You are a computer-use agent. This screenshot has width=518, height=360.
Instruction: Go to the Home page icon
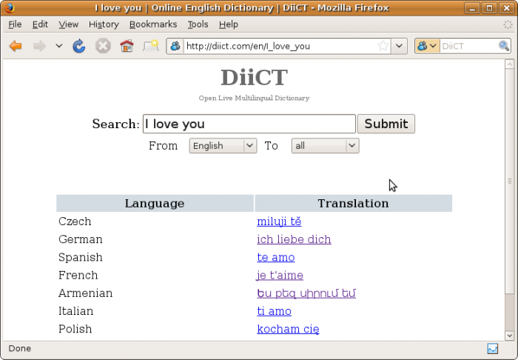127,46
